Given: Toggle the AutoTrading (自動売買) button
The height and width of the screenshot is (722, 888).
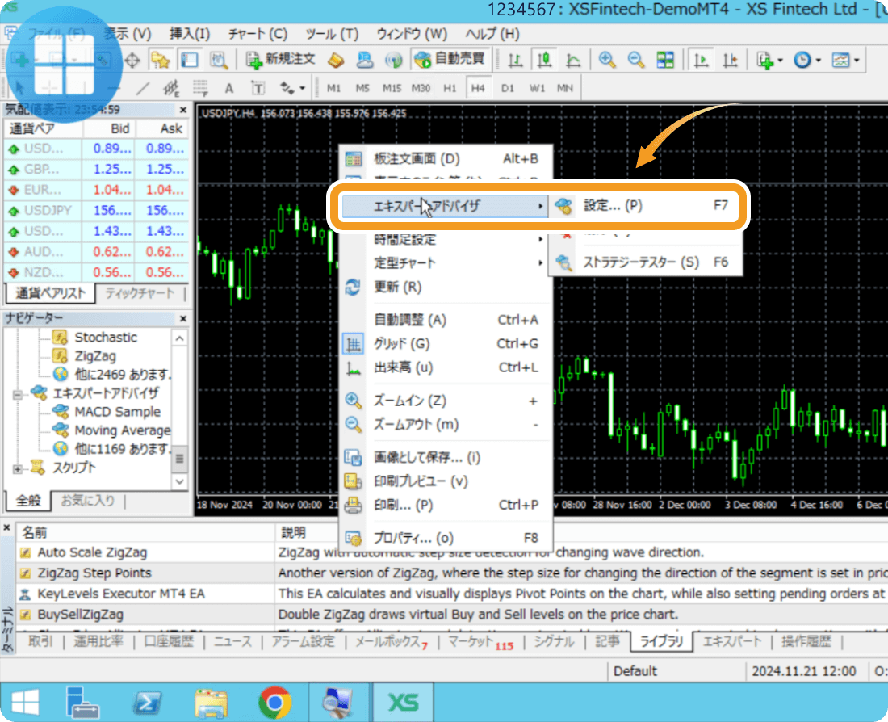Looking at the screenshot, I should 449,60.
